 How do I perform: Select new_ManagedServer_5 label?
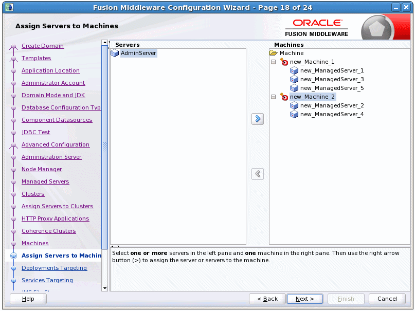tap(332, 88)
